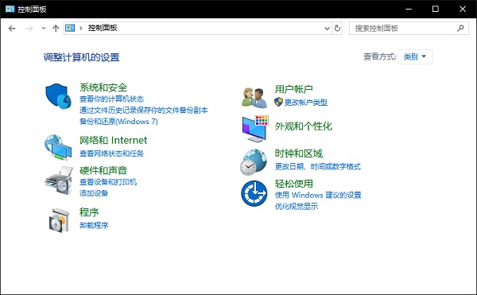Screen dimensions: 477x295
Task: Go back with the back arrow
Action: click(12, 29)
